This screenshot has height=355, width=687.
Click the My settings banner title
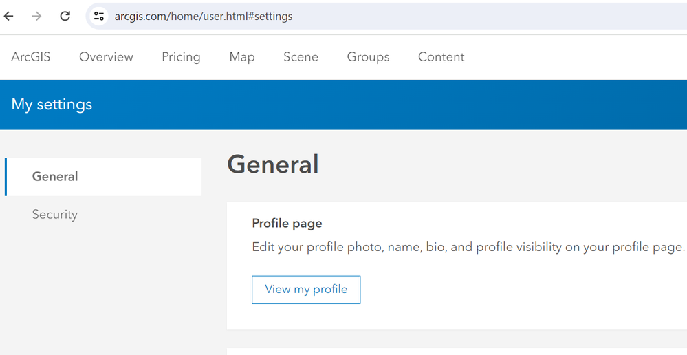click(52, 105)
